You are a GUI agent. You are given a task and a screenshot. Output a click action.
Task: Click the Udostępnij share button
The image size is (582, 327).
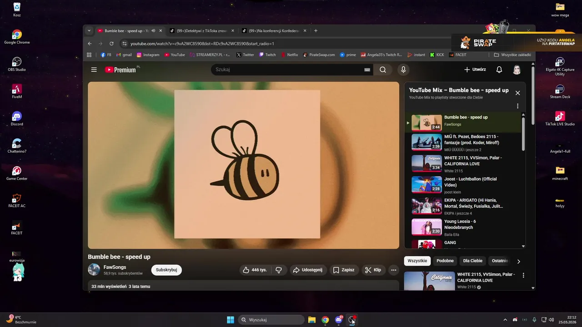(x=308, y=270)
